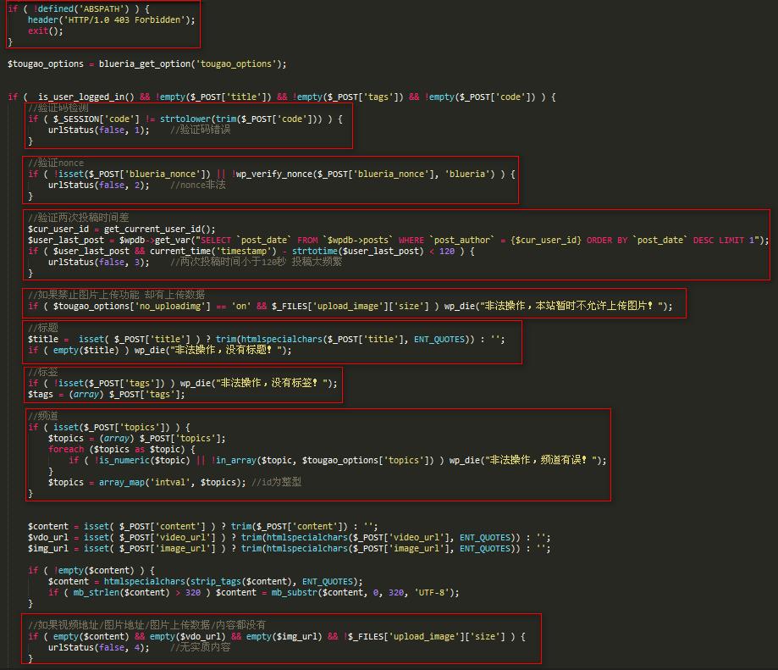Click the $vdo_url assignment line
Viewport: 778px width, 670px height.
288,537
